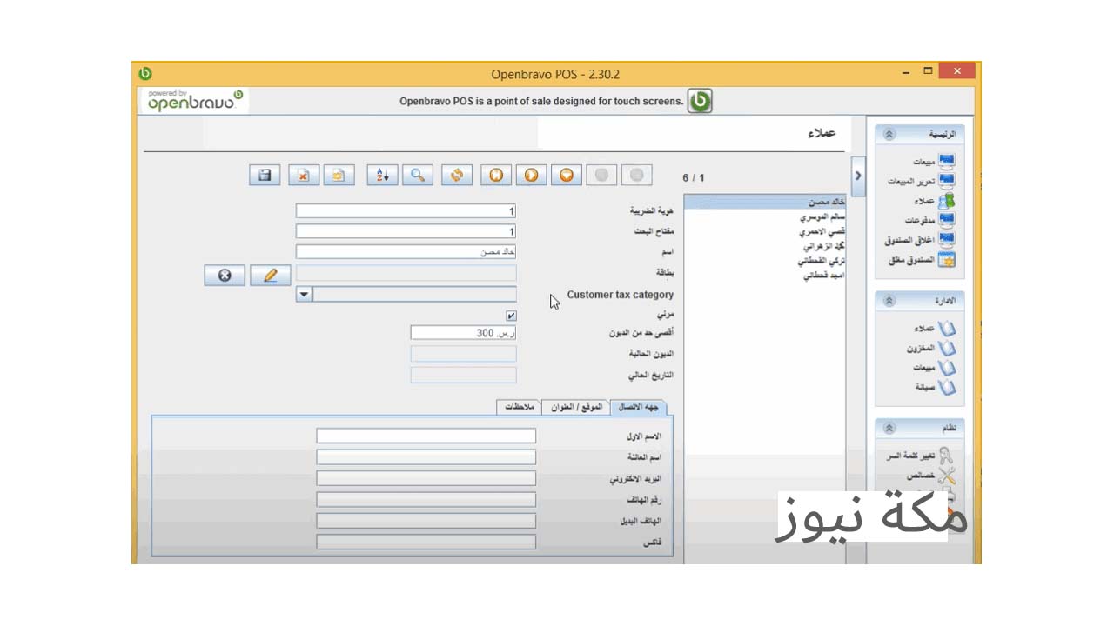Open تغيير كلمة السر in نظام group
This screenshot has height=626, width=1114.
pyautogui.click(x=920, y=456)
